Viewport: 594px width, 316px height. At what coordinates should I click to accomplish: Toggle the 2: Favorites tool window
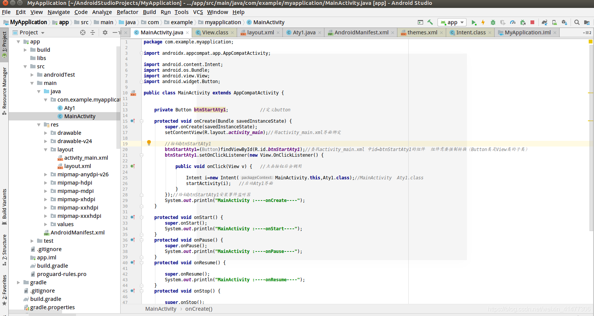pos(4,290)
